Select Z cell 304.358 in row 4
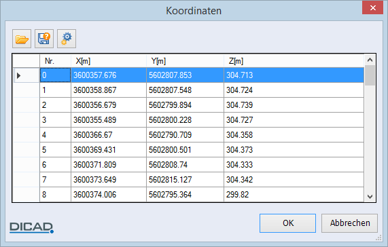 click(x=294, y=135)
